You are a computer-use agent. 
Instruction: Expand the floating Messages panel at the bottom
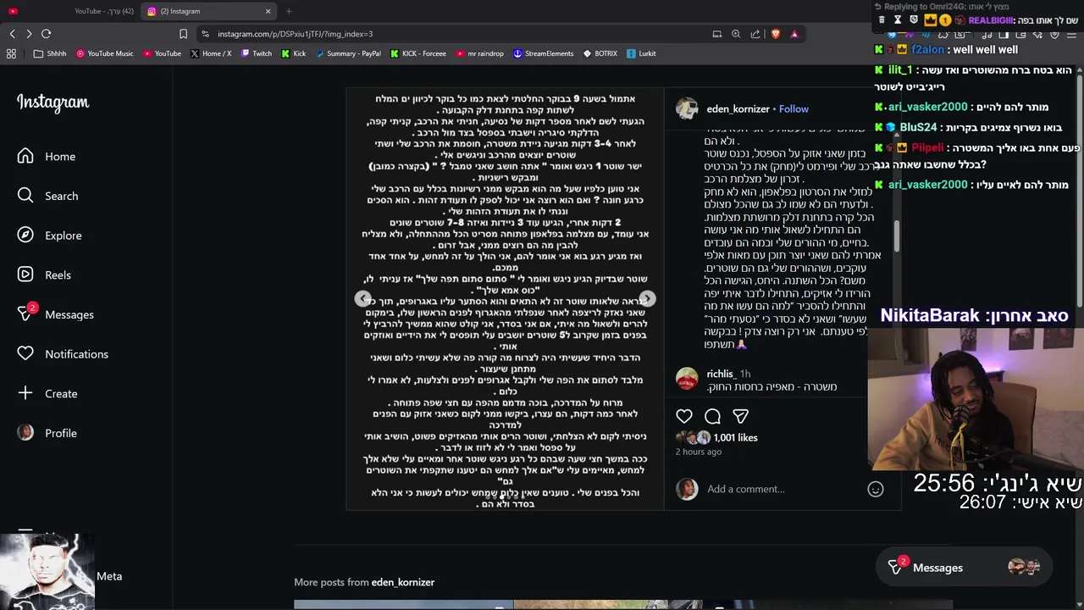click(964, 568)
